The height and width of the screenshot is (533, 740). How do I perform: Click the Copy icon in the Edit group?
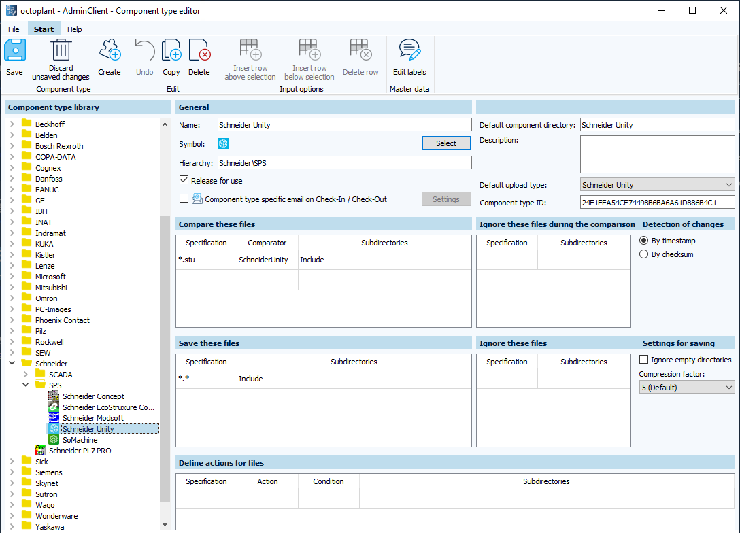(x=171, y=50)
